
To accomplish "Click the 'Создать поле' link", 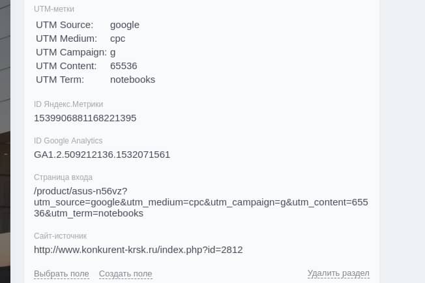I will tap(126, 274).
